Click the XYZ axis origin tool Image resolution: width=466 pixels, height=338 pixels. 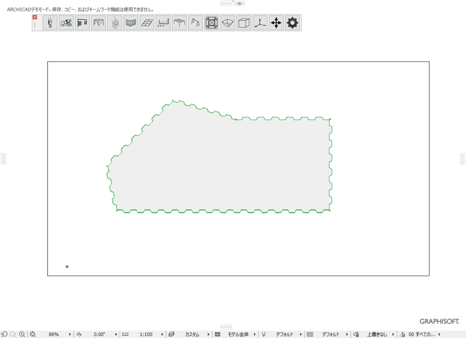tap(260, 23)
